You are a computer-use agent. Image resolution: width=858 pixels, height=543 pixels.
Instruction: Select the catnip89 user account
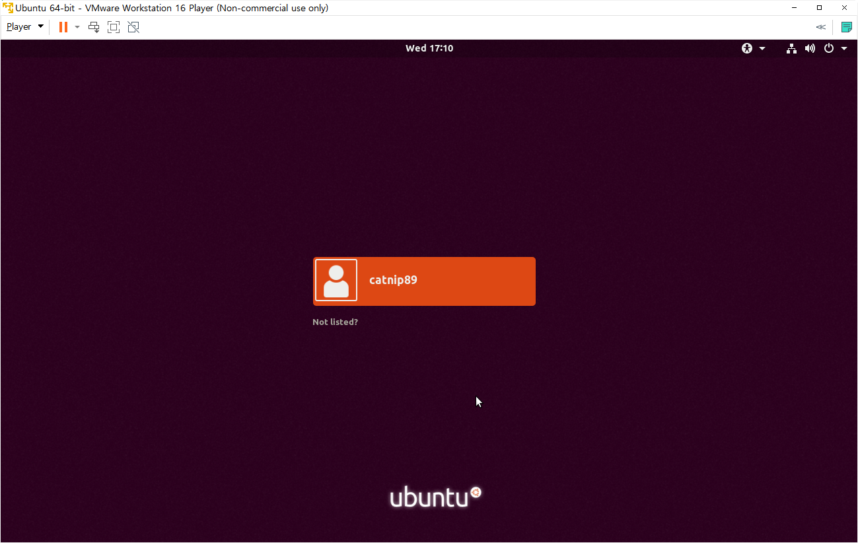pos(424,281)
